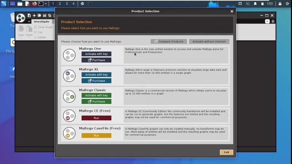Viewport: 292px width, 164px height.
Task: Open the file manager from the panel
Action: coord(20,4)
